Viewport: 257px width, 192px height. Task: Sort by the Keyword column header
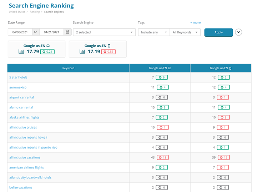(x=68, y=68)
